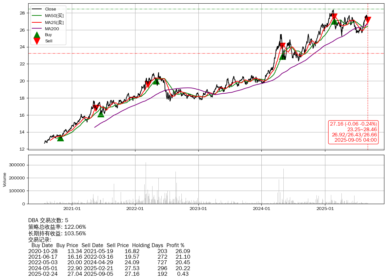Viewport: 387px width, 280px height.
Task: Click the green Buy triangle in the legend
Action: pos(37,35)
